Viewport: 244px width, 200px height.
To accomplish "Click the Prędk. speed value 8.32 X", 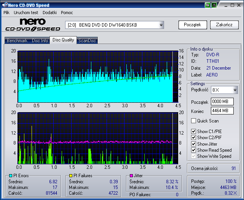I will tap(231, 193).
